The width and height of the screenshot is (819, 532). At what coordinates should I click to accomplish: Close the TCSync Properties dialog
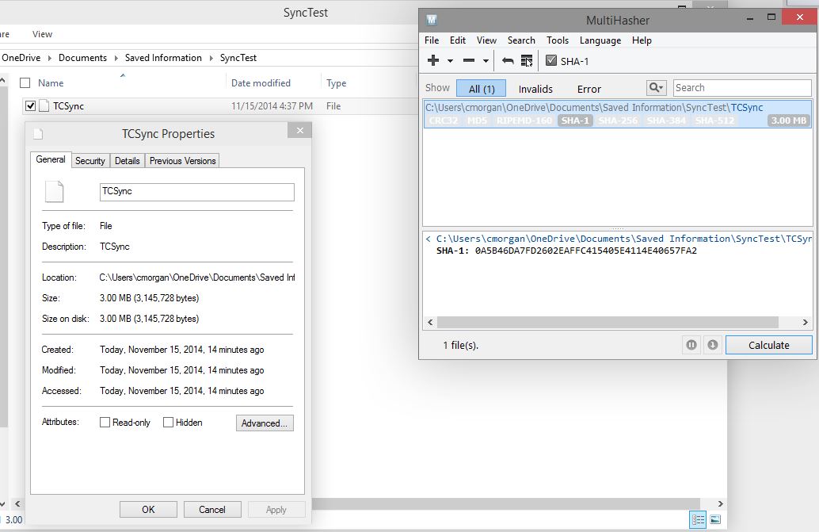[300, 130]
